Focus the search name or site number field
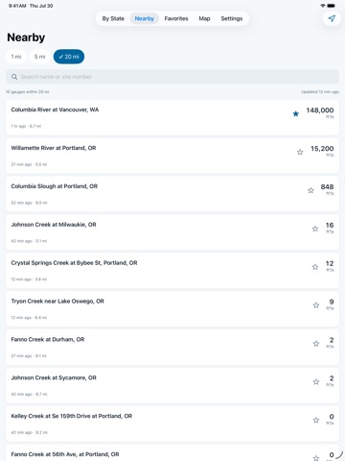 pyautogui.click(x=172, y=77)
